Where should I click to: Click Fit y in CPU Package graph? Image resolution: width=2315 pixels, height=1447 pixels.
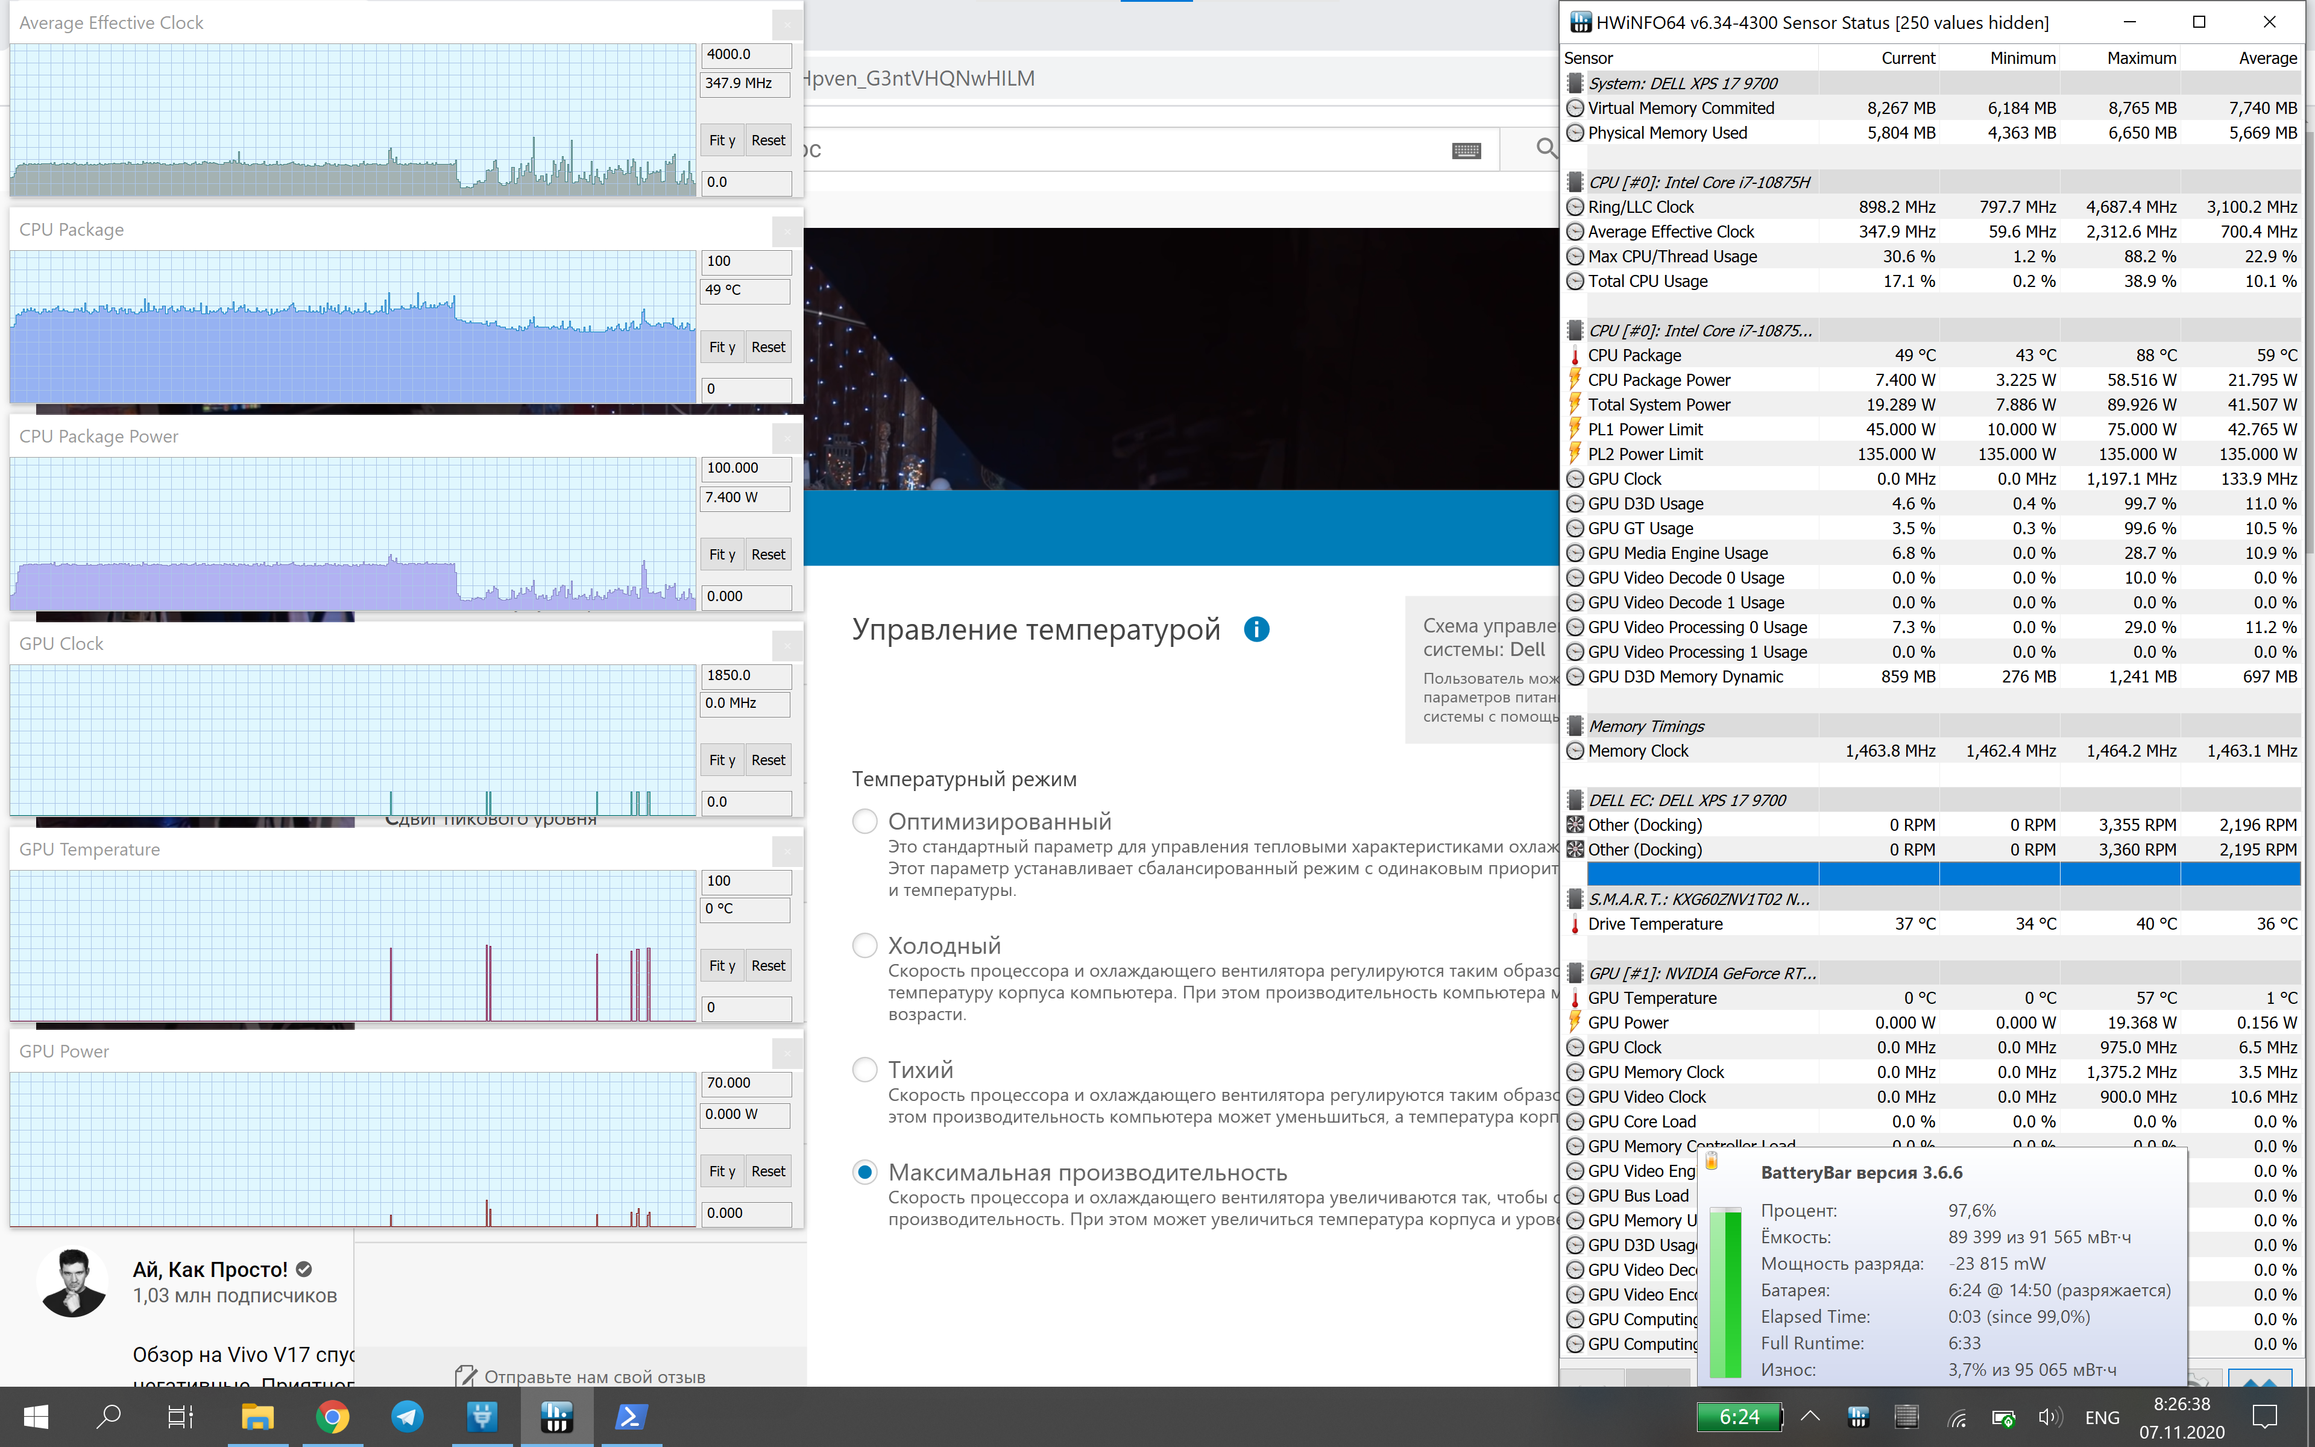click(x=722, y=347)
